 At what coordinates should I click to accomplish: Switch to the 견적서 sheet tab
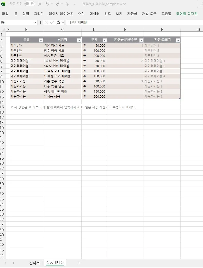(34, 263)
